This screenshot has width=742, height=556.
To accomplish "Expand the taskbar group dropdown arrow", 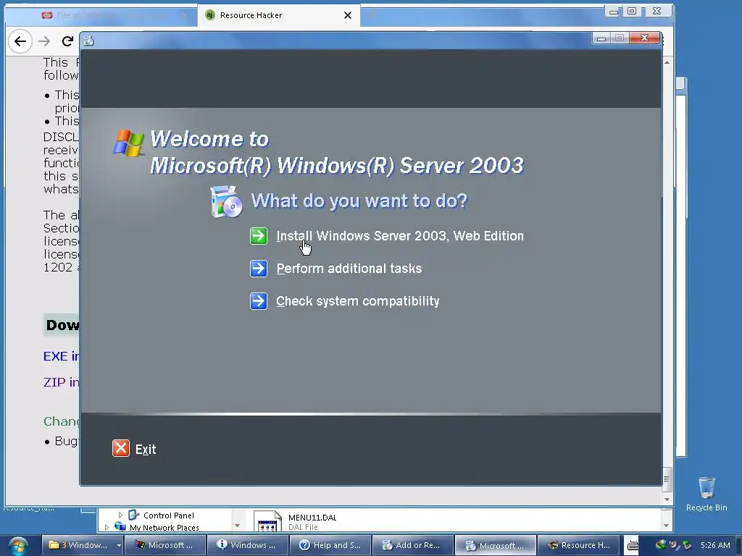I will (119, 545).
